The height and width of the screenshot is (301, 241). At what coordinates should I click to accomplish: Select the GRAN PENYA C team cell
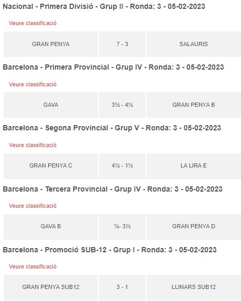[x=51, y=165]
